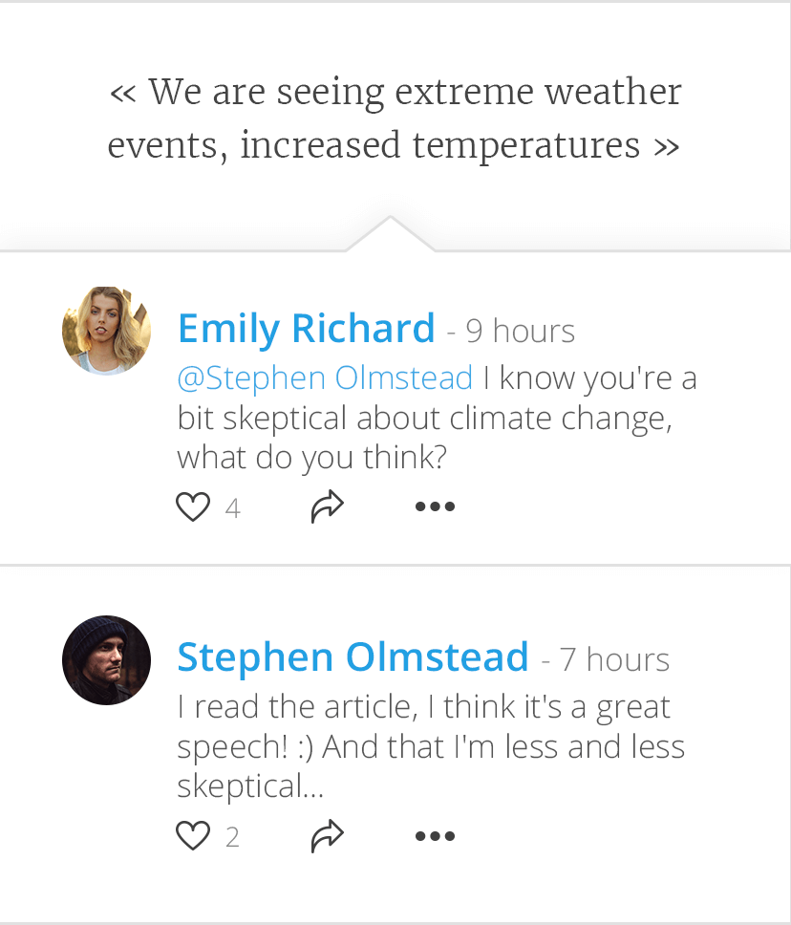791x925 pixels.
Task: Click Emily Richard's profile avatar
Action: (106, 331)
